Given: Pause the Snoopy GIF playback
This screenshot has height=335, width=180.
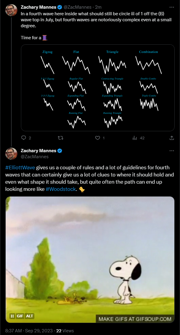Looking at the screenshot, I should coord(12,316).
